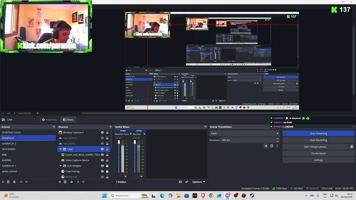The width and height of the screenshot is (356, 200).
Task: Toggle Desktop Audio monitoring headphone icon
Action: pos(125,176)
